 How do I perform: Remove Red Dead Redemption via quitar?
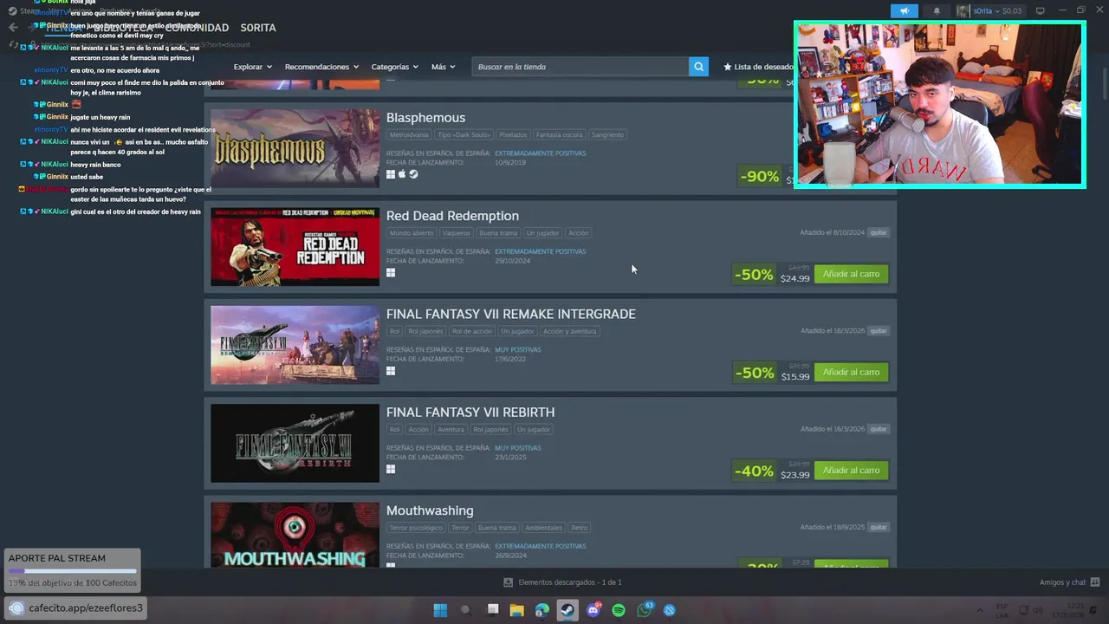(879, 232)
